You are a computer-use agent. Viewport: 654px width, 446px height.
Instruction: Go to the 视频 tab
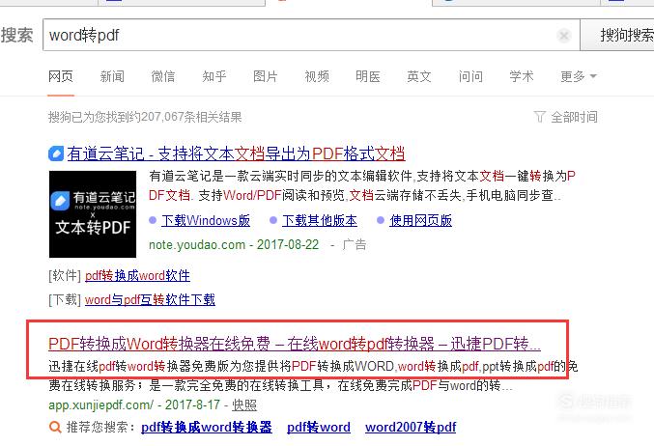317,76
